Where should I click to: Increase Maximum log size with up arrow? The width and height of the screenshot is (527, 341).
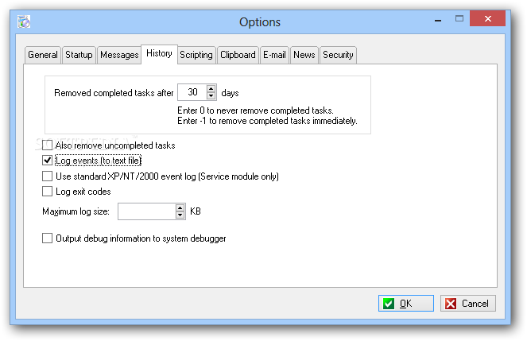click(x=180, y=208)
